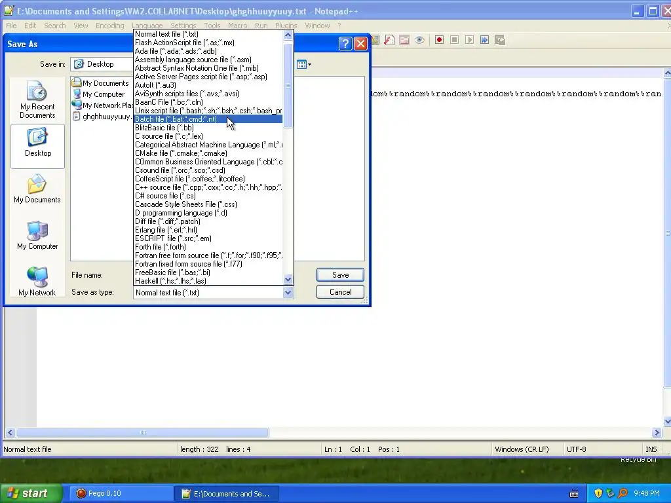Choose Batch file (*.bat;*.cmd;*.nt) type

[208, 119]
